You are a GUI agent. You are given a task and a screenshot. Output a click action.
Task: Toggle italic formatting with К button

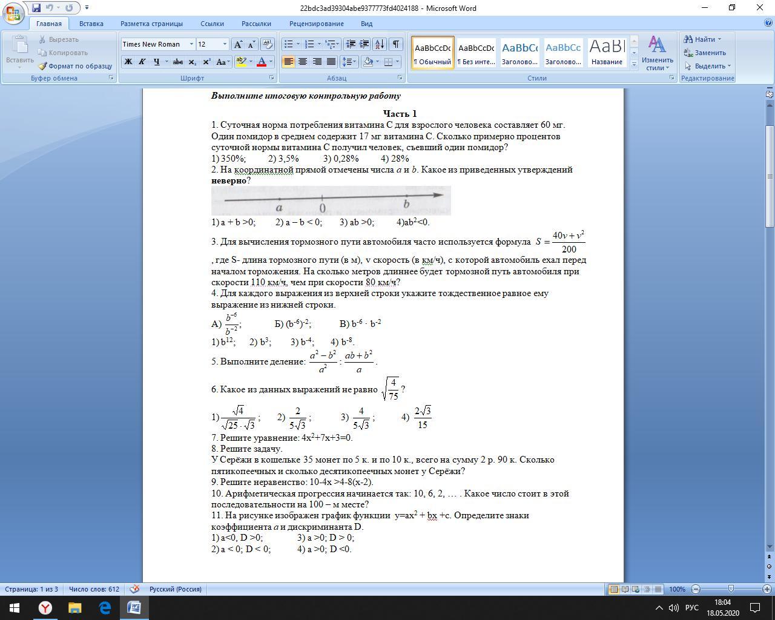142,62
